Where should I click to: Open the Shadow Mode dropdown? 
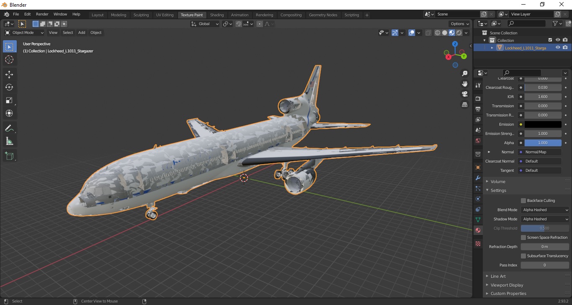545,219
